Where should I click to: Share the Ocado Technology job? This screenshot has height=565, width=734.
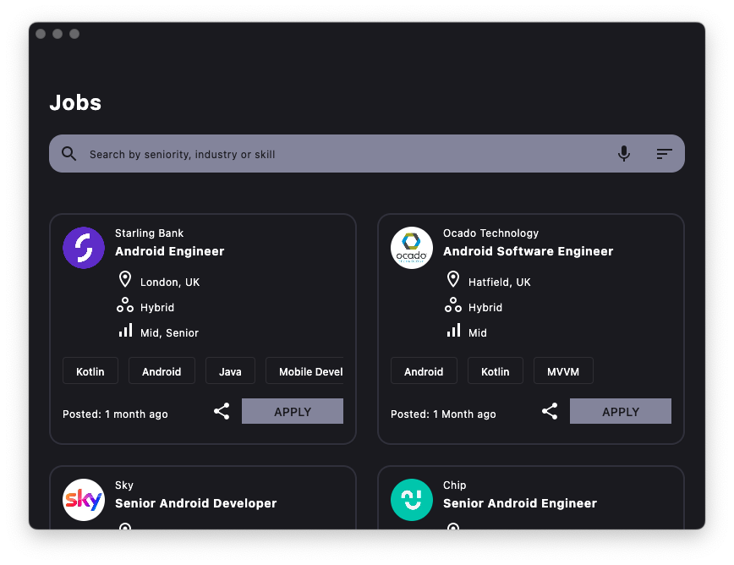[x=550, y=411]
